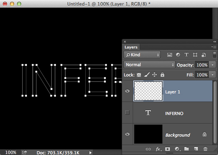Filter for type layers icon
The height and width of the screenshot is (155, 218).
186,54
